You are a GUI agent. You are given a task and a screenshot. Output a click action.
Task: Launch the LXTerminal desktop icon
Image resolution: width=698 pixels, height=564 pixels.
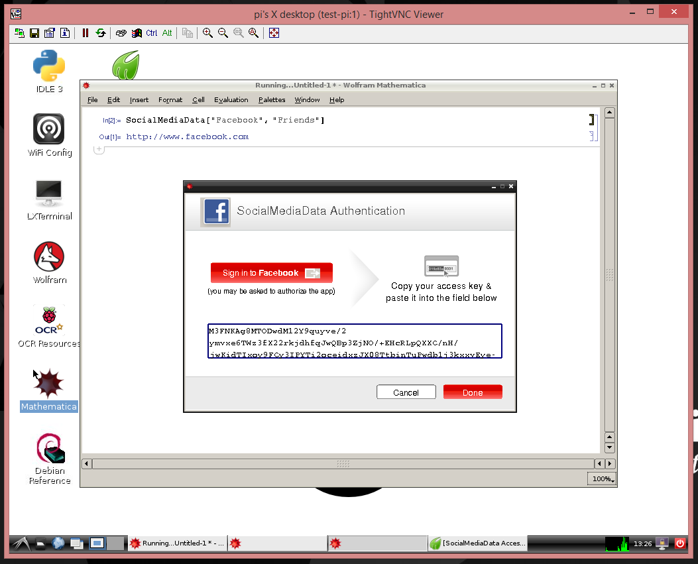pos(49,199)
